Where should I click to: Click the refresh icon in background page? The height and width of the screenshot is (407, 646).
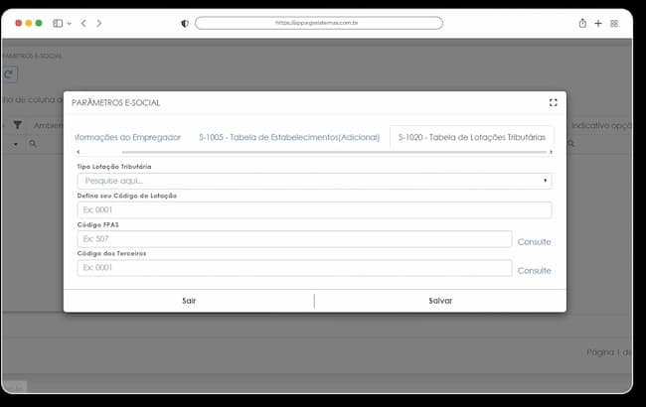(x=9, y=74)
